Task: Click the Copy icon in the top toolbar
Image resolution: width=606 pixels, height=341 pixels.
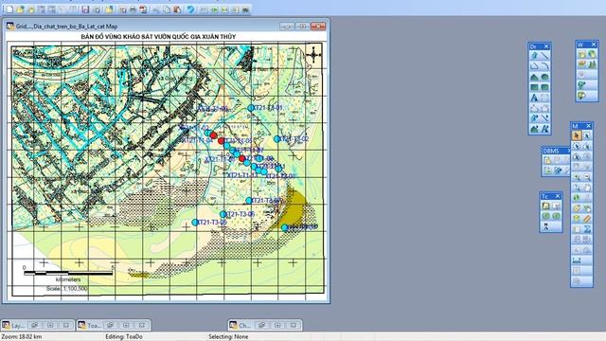Action: point(167,9)
